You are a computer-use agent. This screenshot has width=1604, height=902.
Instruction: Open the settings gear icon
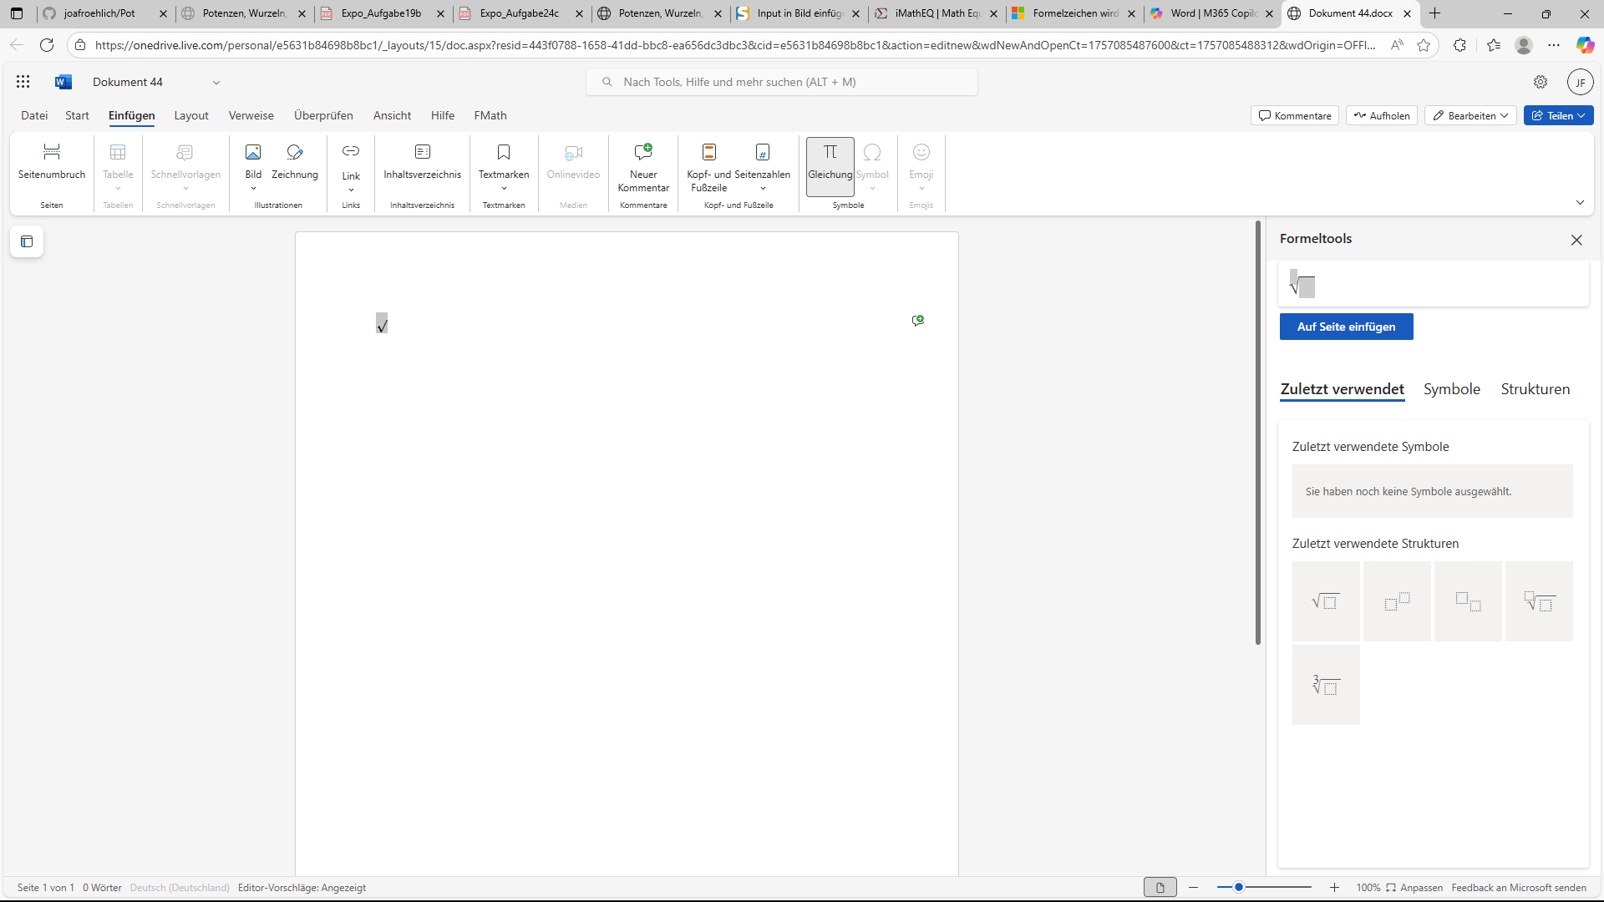tap(1541, 82)
